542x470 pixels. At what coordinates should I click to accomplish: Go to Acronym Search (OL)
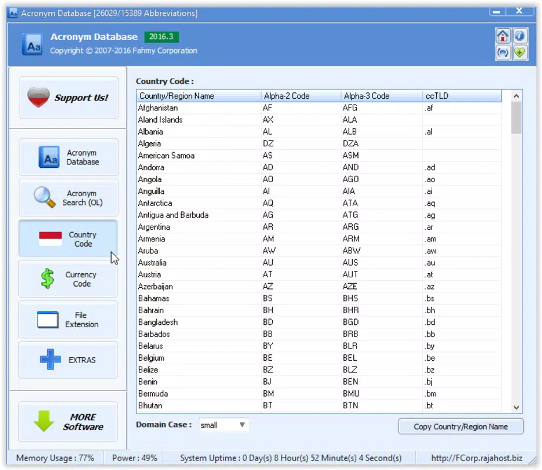[68, 197]
